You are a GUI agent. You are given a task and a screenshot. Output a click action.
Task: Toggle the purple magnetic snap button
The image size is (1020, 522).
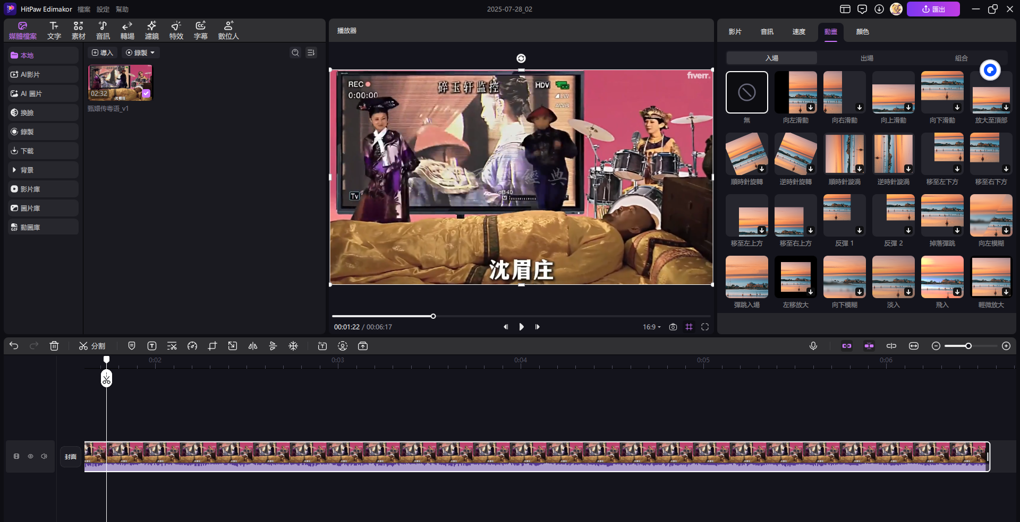[869, 346]
